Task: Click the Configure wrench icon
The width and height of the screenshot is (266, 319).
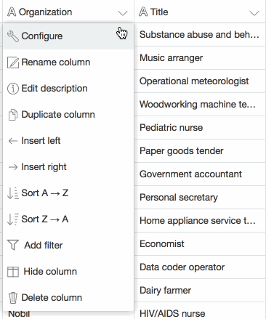Action: [13, 36]
